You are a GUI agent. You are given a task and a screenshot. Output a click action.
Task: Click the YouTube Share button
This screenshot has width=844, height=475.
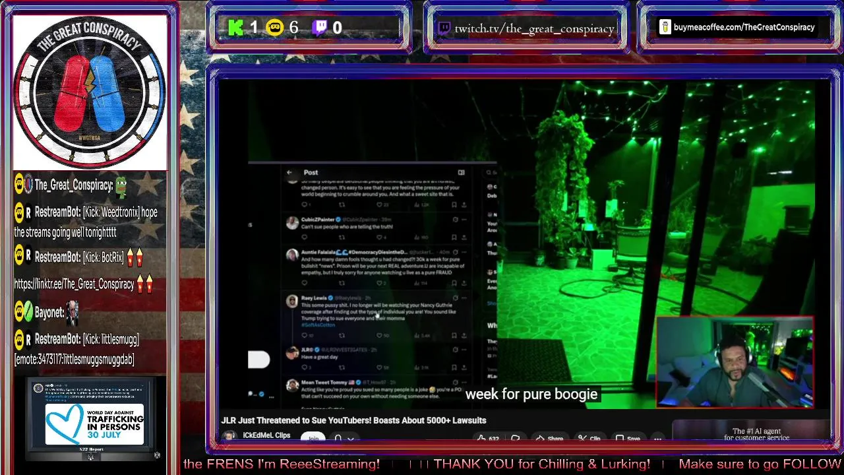click(549, 439)
